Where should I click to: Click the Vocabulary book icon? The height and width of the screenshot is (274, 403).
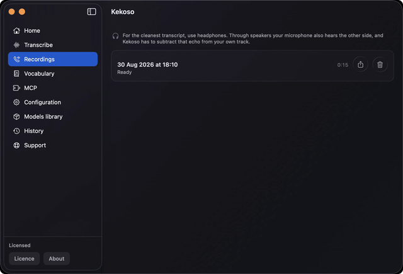point(16,74)
